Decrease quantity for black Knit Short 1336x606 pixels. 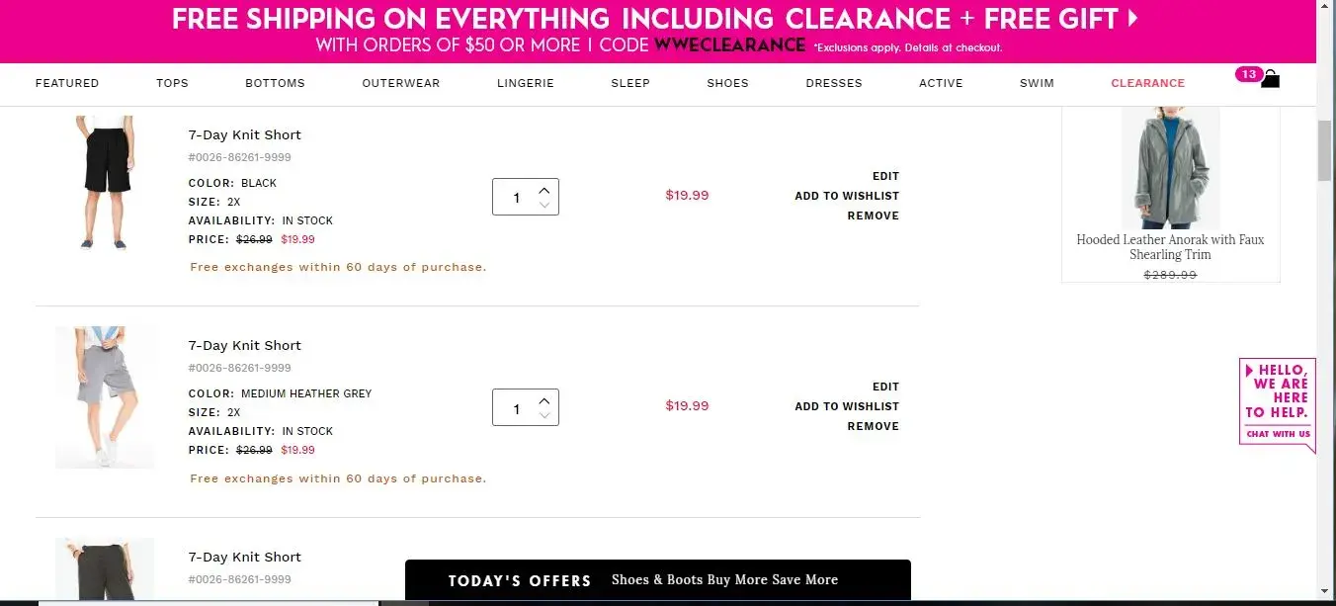(544, 206)
